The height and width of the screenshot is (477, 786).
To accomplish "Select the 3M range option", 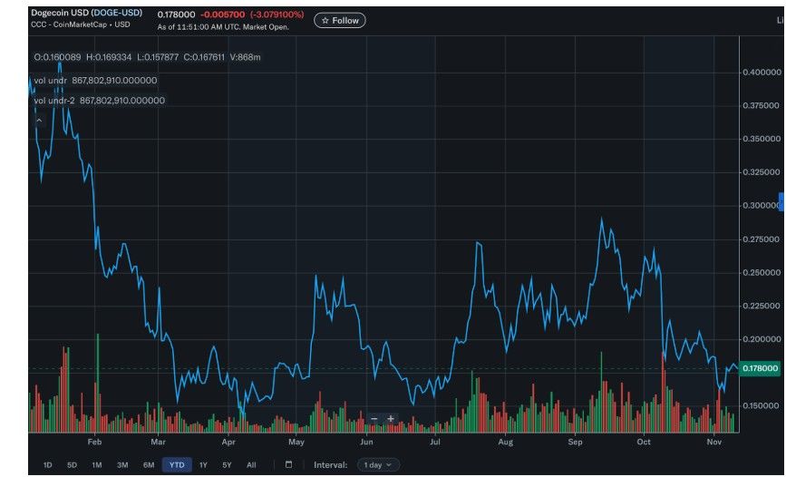I will coord(122,464).
